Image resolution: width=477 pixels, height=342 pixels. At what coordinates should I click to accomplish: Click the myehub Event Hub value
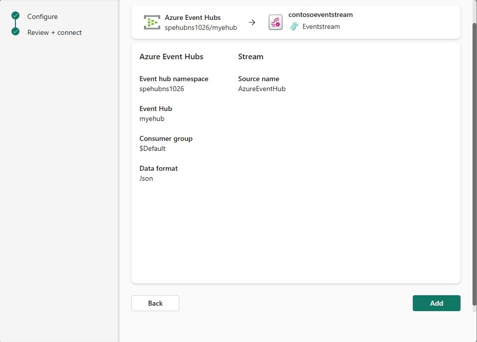point(152,118)
